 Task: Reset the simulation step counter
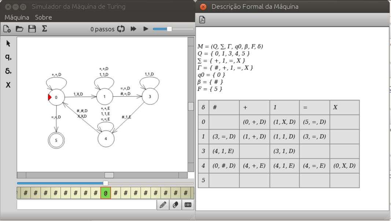pos(121,29)
